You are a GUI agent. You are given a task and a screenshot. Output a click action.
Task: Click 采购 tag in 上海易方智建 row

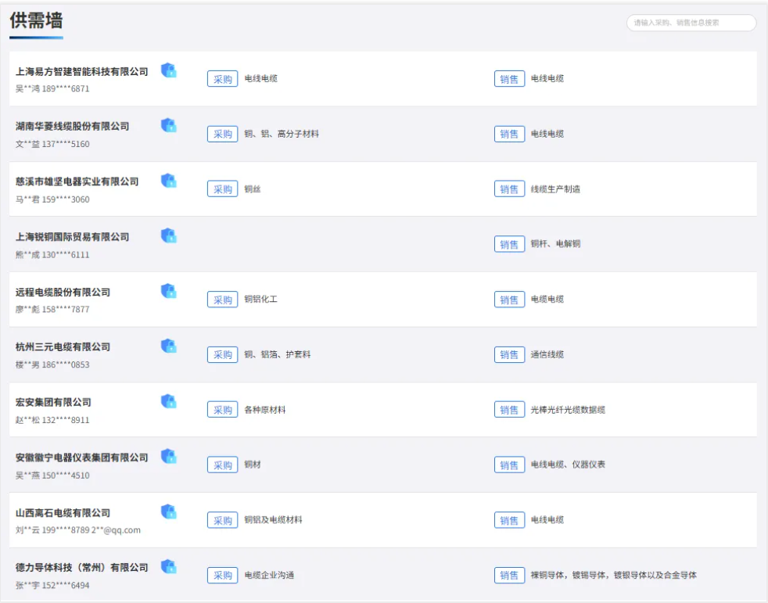tap(222, 79)
